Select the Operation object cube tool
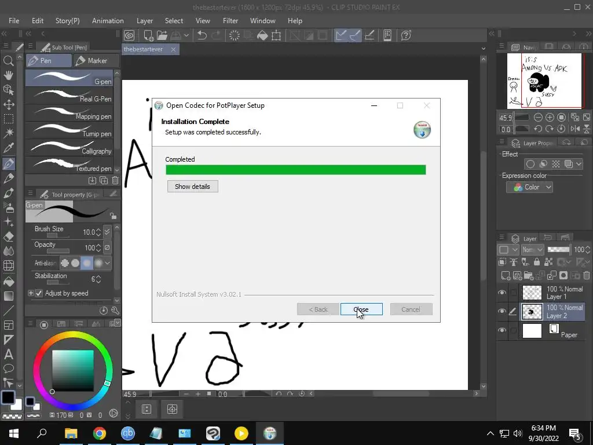The image size is (593, 445). point(8,90)
